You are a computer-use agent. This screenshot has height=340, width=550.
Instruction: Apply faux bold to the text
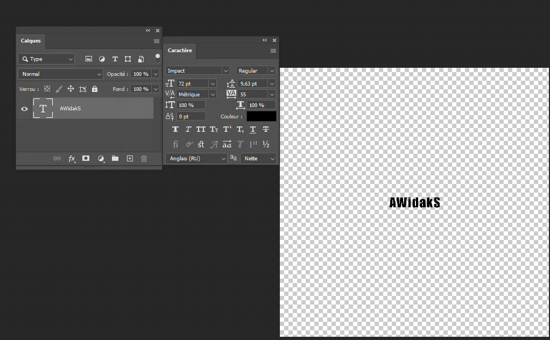(x=175, y=130)
